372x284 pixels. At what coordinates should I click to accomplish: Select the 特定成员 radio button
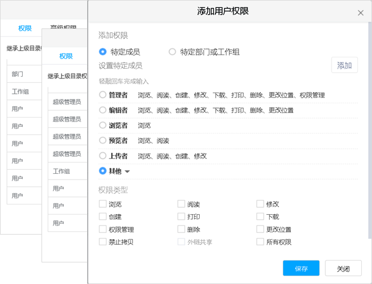(103, 52)
